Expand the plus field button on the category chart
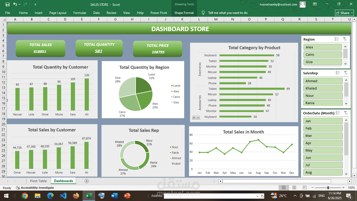The height and width of the screenshot is (201, 357). tap(194, 118)
